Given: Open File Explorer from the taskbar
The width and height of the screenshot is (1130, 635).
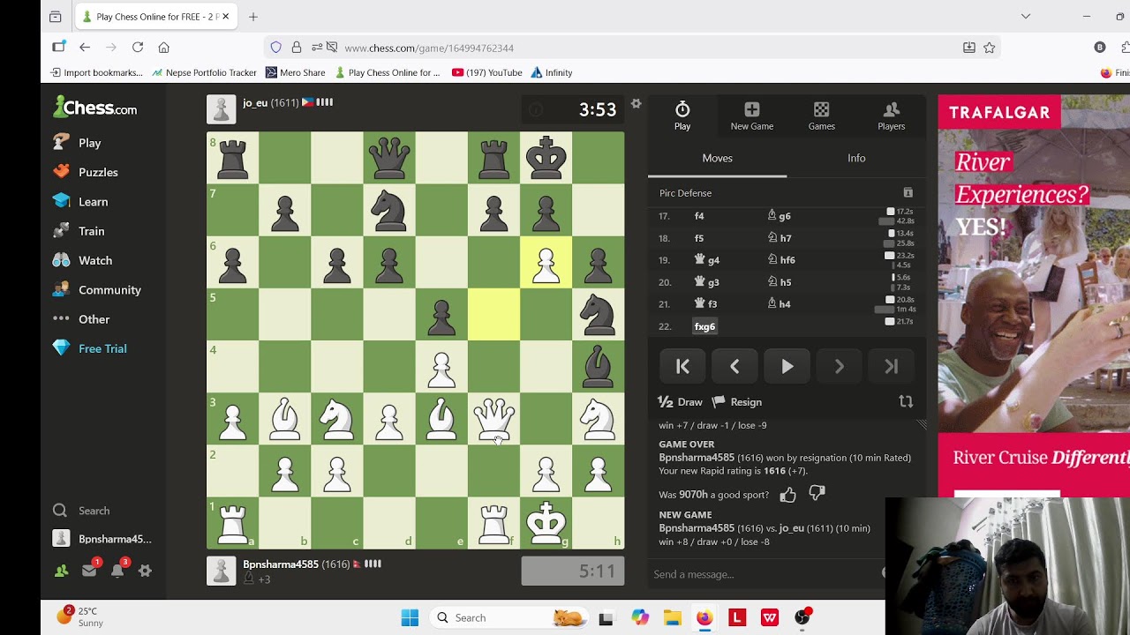Looking at the screenshot, I should pyautogui.click(x=672, y=617).
